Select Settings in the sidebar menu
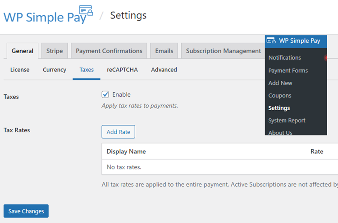The width and height of the screenshot is (338, 223). [x=279, y=108]
